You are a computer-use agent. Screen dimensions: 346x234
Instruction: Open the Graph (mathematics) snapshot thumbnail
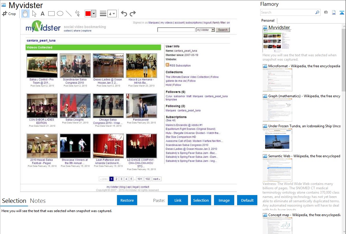click(x=277, y=110)
